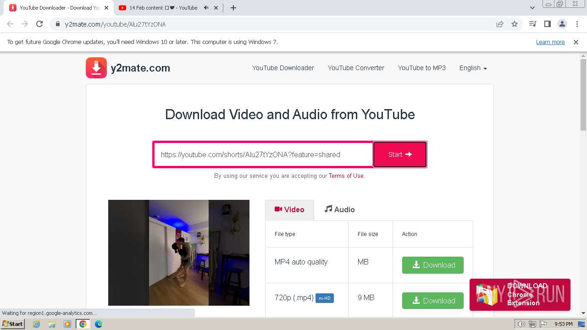Open the Chrome three-dot menu
The width and height of the screenshot is (587, 330).
pyautogui.click(x=577, y=24)
